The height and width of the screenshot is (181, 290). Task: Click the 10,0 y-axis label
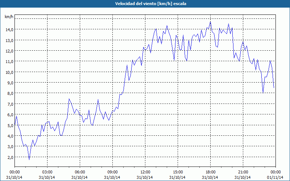(x=9, y=72)
